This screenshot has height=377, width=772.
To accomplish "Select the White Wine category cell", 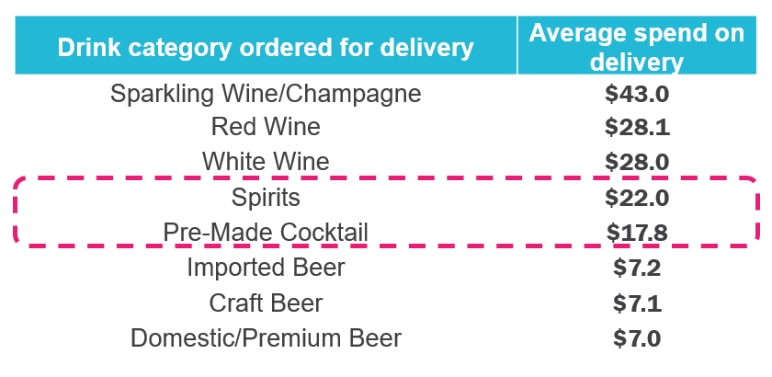I will (x=266, y=161).
